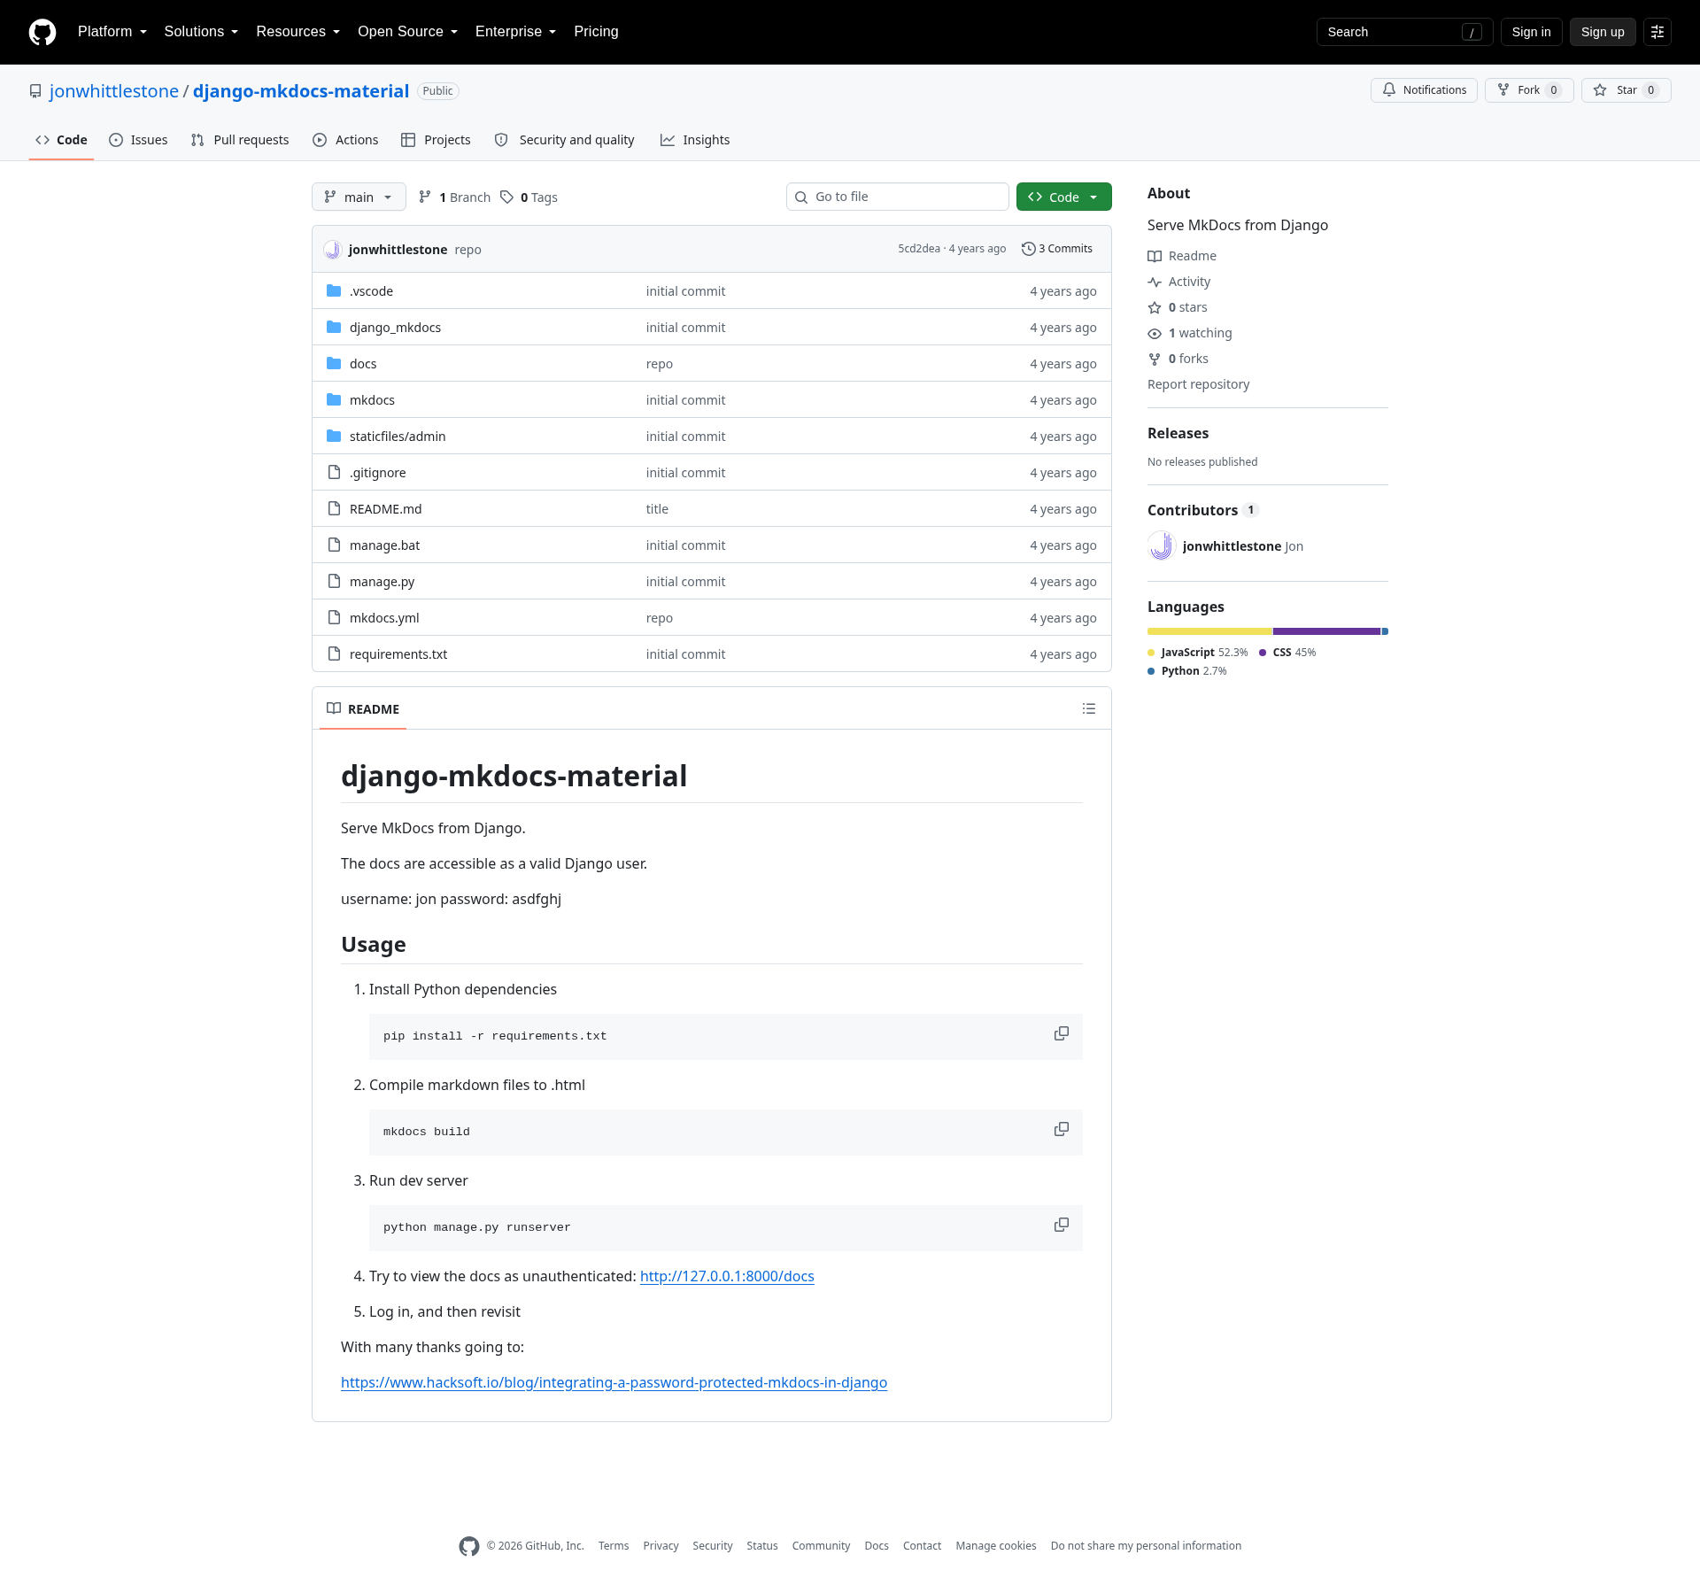This screenshot has width=1700, height=1593.
Task: Click the watching eye icon
Action: [x=1155, y=333]
